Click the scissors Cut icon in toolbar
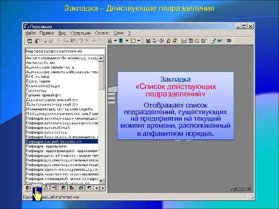The width and height of the screenshot is (279, 209). tap(59, 41)
